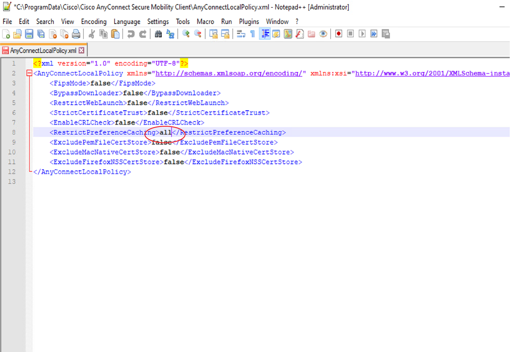The height and width of the screenshot is (352, 510).
Task: Click the www.w3.org XMLSchema-instance URL
Action: click(x=432, y=73)
